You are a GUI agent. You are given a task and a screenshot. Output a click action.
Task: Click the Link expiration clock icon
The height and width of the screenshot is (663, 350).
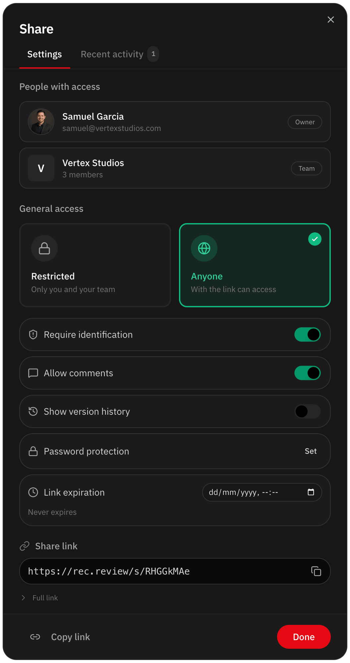(33, 492)
